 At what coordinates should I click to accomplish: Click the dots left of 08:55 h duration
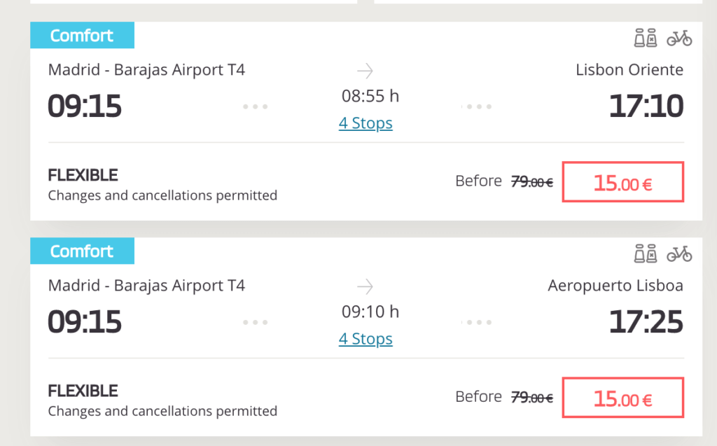tap(256, 106)
